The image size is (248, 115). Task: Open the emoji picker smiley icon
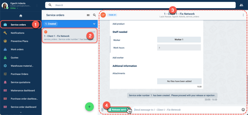pyautogui.click(x=243, y=109)
